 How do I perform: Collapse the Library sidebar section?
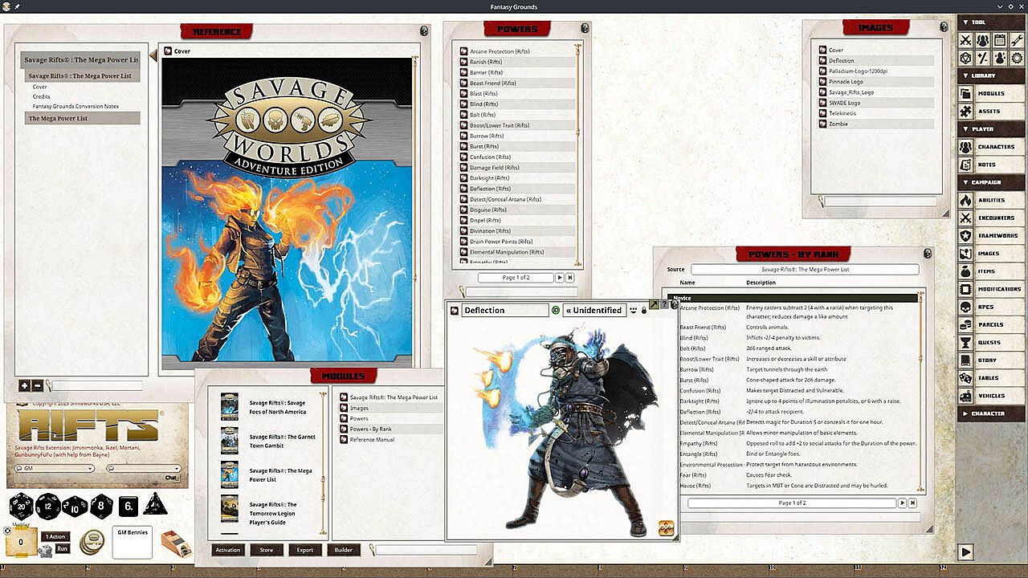(991, 75)
